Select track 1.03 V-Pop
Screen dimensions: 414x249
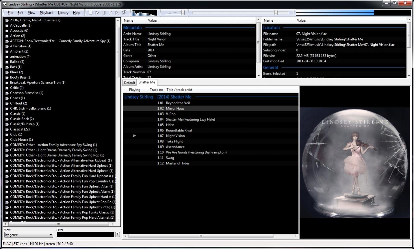pos(211,114)
